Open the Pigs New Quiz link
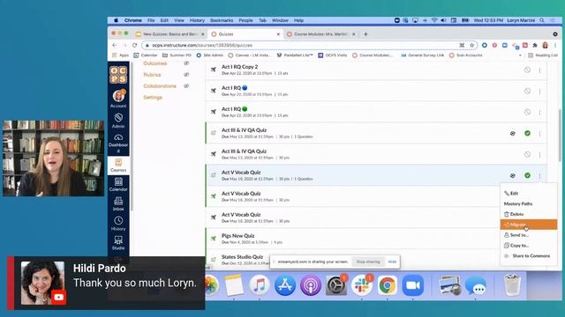 [x=237, y=236]
